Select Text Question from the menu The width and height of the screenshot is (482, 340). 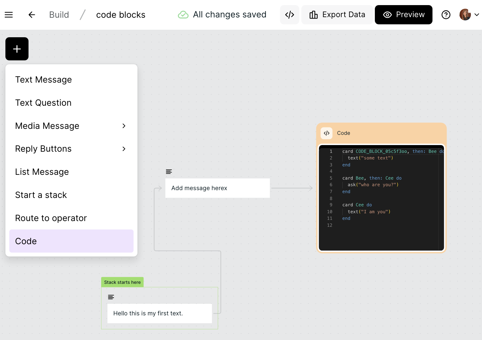[44, 103]
